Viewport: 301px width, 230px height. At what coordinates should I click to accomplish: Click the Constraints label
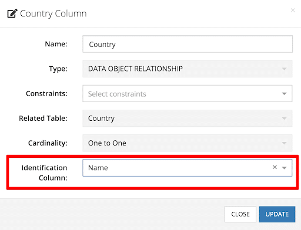(x=46, y=93)
